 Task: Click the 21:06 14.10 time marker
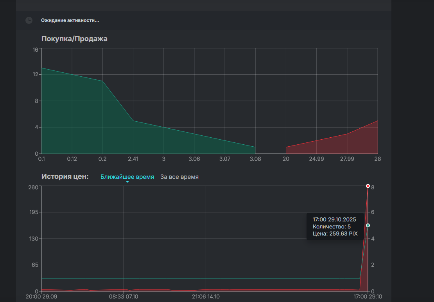(206, 297)
